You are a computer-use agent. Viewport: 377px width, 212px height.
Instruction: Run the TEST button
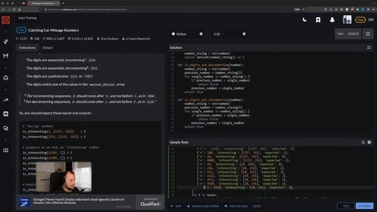tap(346, 206)
